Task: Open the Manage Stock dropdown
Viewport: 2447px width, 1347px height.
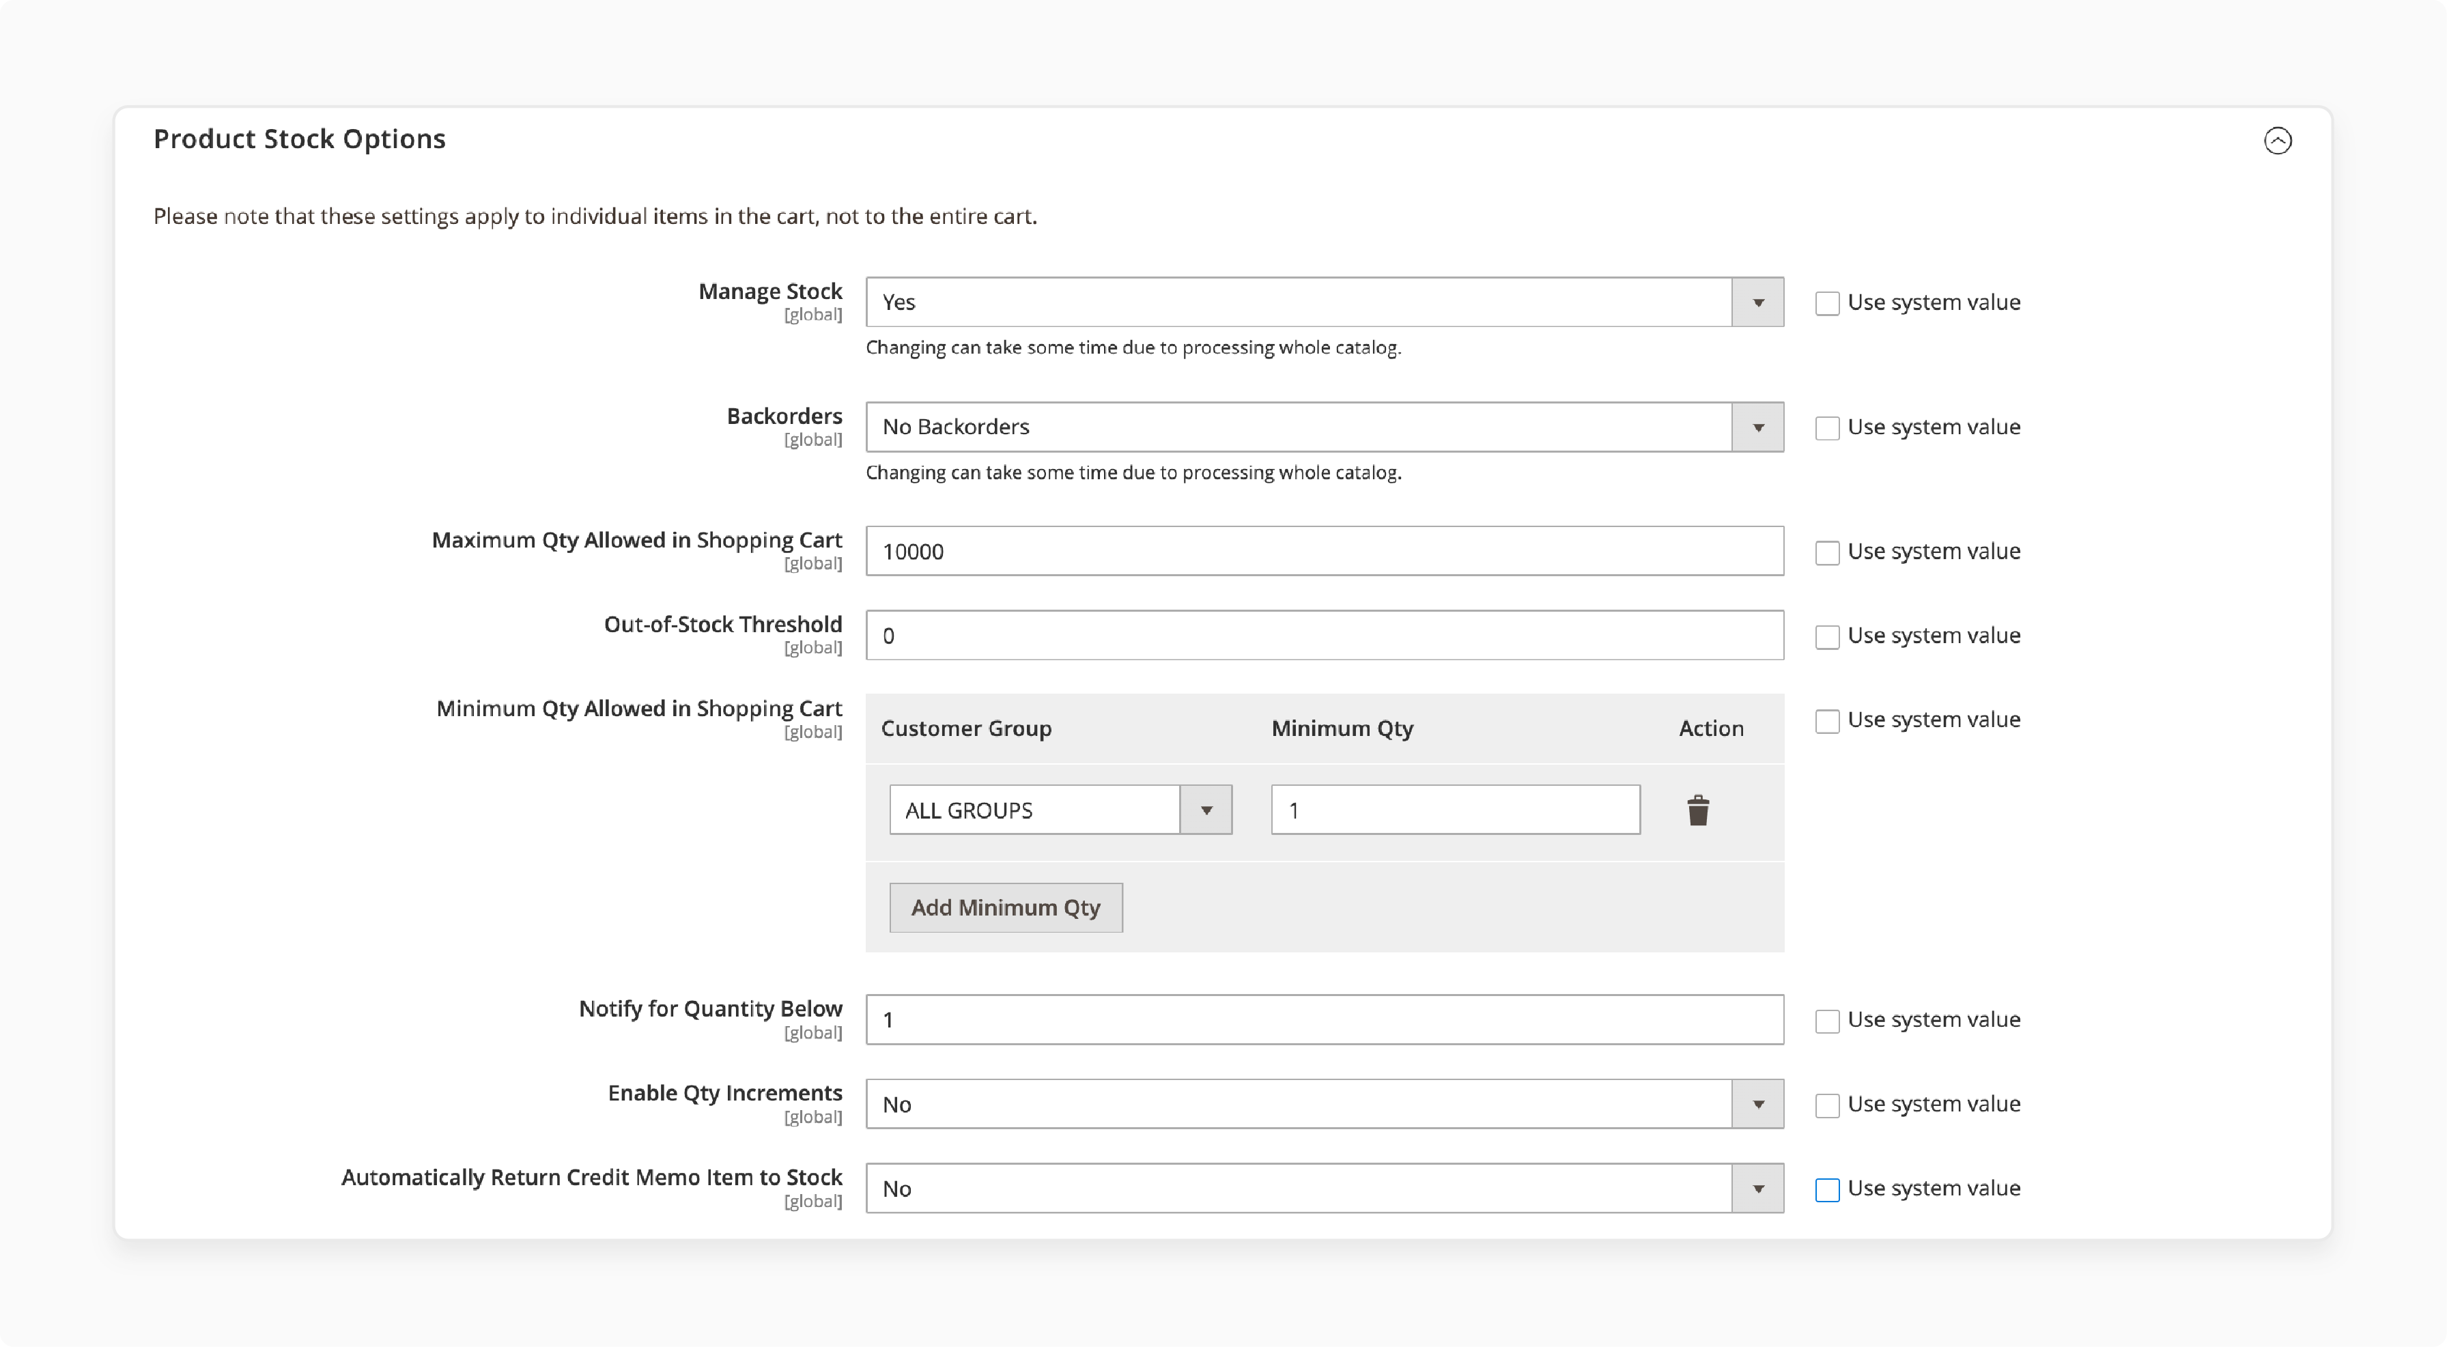Action: tap(1324, 302)
